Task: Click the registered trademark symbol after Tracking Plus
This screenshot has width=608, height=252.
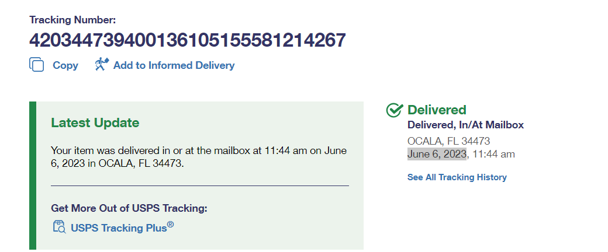Action: [x=171, y=224]
